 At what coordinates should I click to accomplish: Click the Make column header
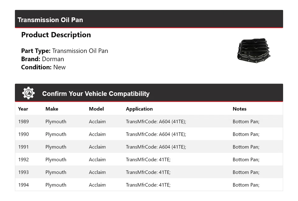pos(52,109)
